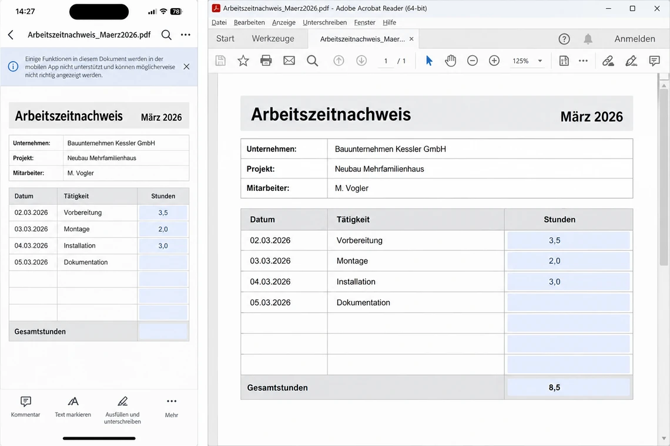The height and width of the screenshot is (446, 670).
Task: Click the save icon in Acrobat toolbar
Action: click(x=220, y=60)
